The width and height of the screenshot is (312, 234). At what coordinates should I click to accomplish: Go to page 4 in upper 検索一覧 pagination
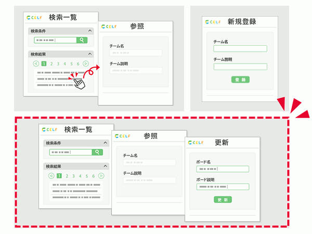point(64,64)
